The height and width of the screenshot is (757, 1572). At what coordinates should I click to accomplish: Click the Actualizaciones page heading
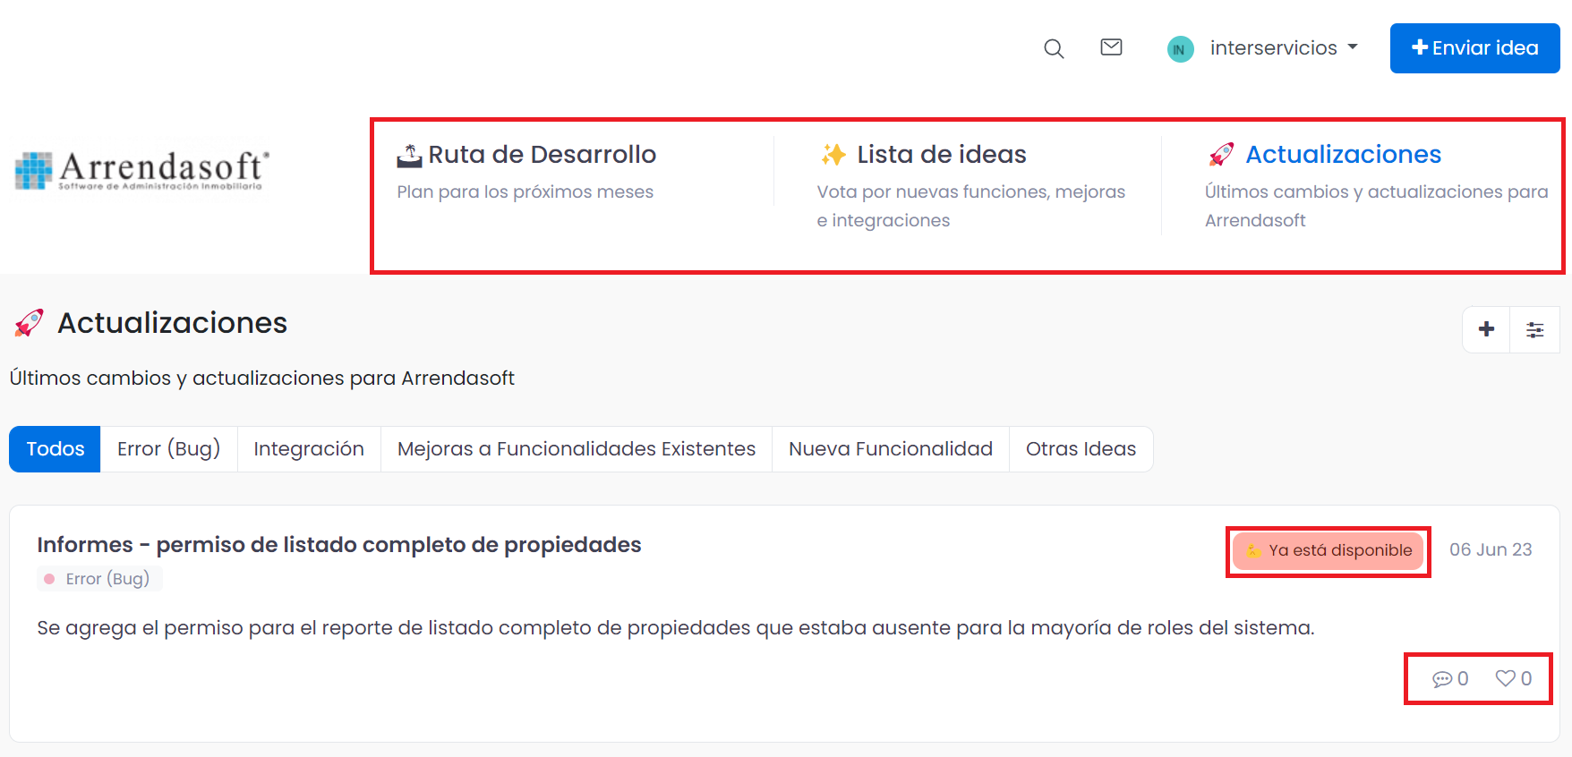coord(173,323)
